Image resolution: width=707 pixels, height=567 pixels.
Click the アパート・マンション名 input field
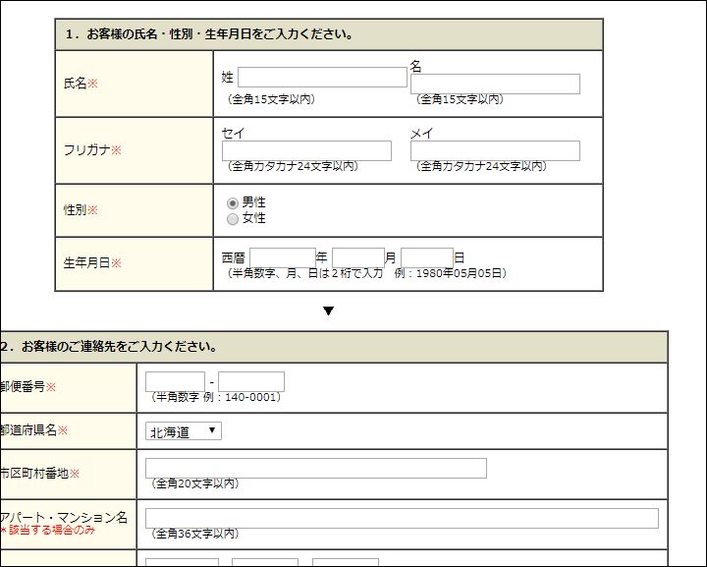tap(402, 518)
